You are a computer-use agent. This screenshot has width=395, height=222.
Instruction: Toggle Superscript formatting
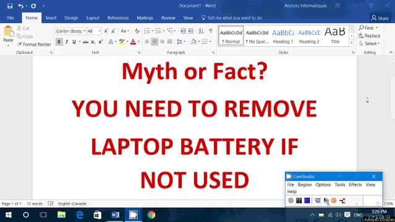(101, 42)
